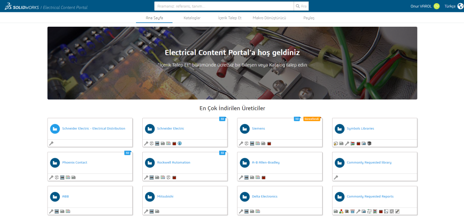Click the welcome banner image

pos(232,63)
